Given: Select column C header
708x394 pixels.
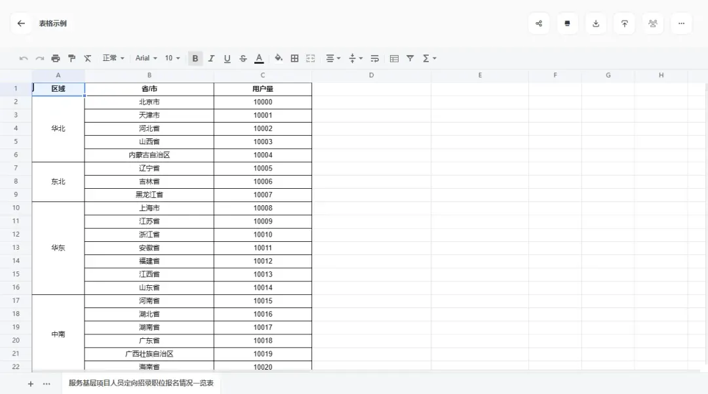Looking at the screenshot, I should coord(263,75).
